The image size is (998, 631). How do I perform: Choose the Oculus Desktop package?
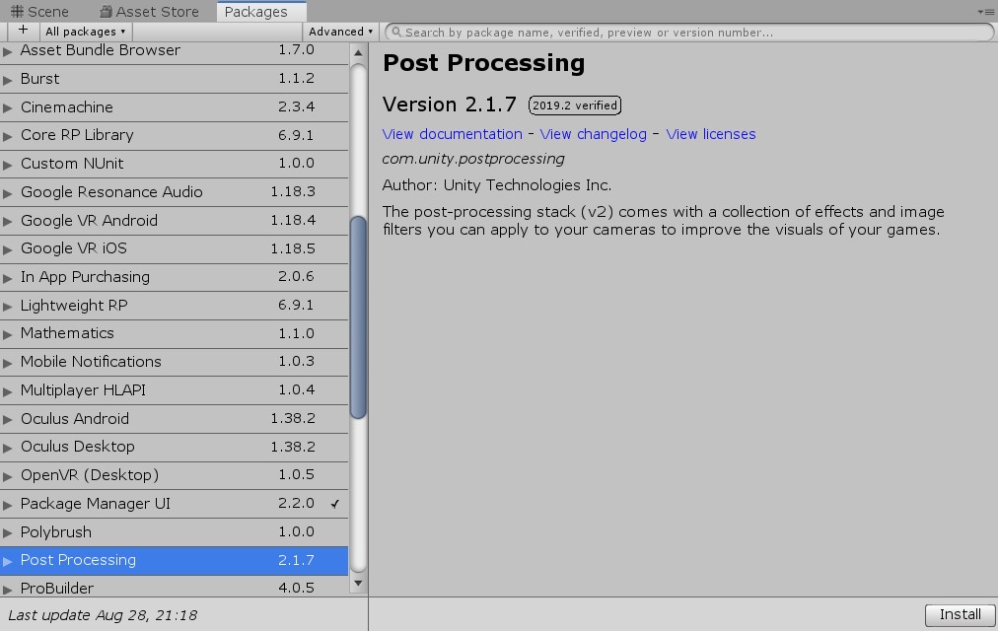pos(174,447)
